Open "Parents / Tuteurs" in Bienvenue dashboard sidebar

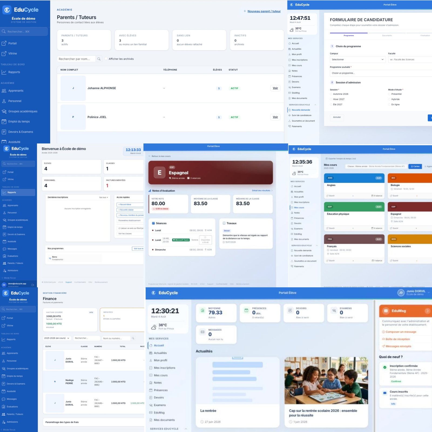[x=15, y=263]
